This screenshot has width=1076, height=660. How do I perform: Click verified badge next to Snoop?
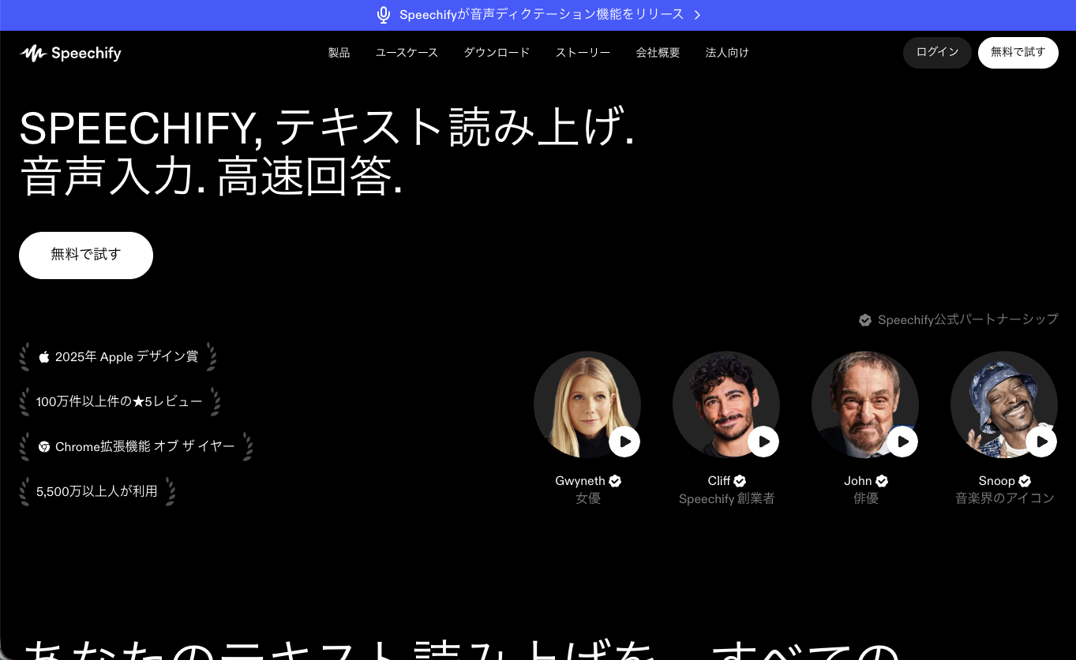(x=1025, y=481)
